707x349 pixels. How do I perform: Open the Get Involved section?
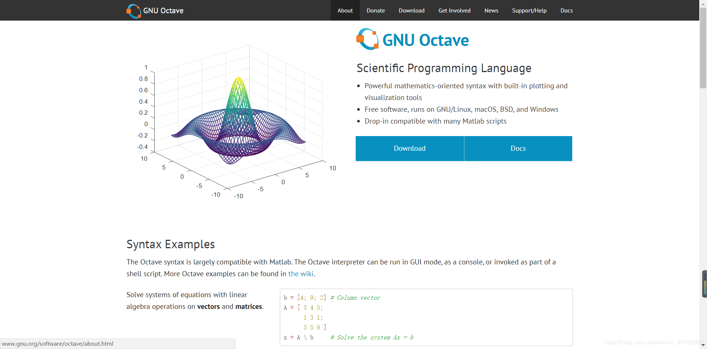pos(454,10)
